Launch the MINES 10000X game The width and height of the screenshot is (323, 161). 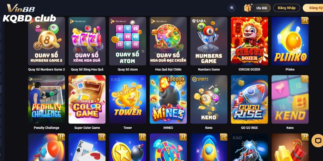(x=168, y=99)
